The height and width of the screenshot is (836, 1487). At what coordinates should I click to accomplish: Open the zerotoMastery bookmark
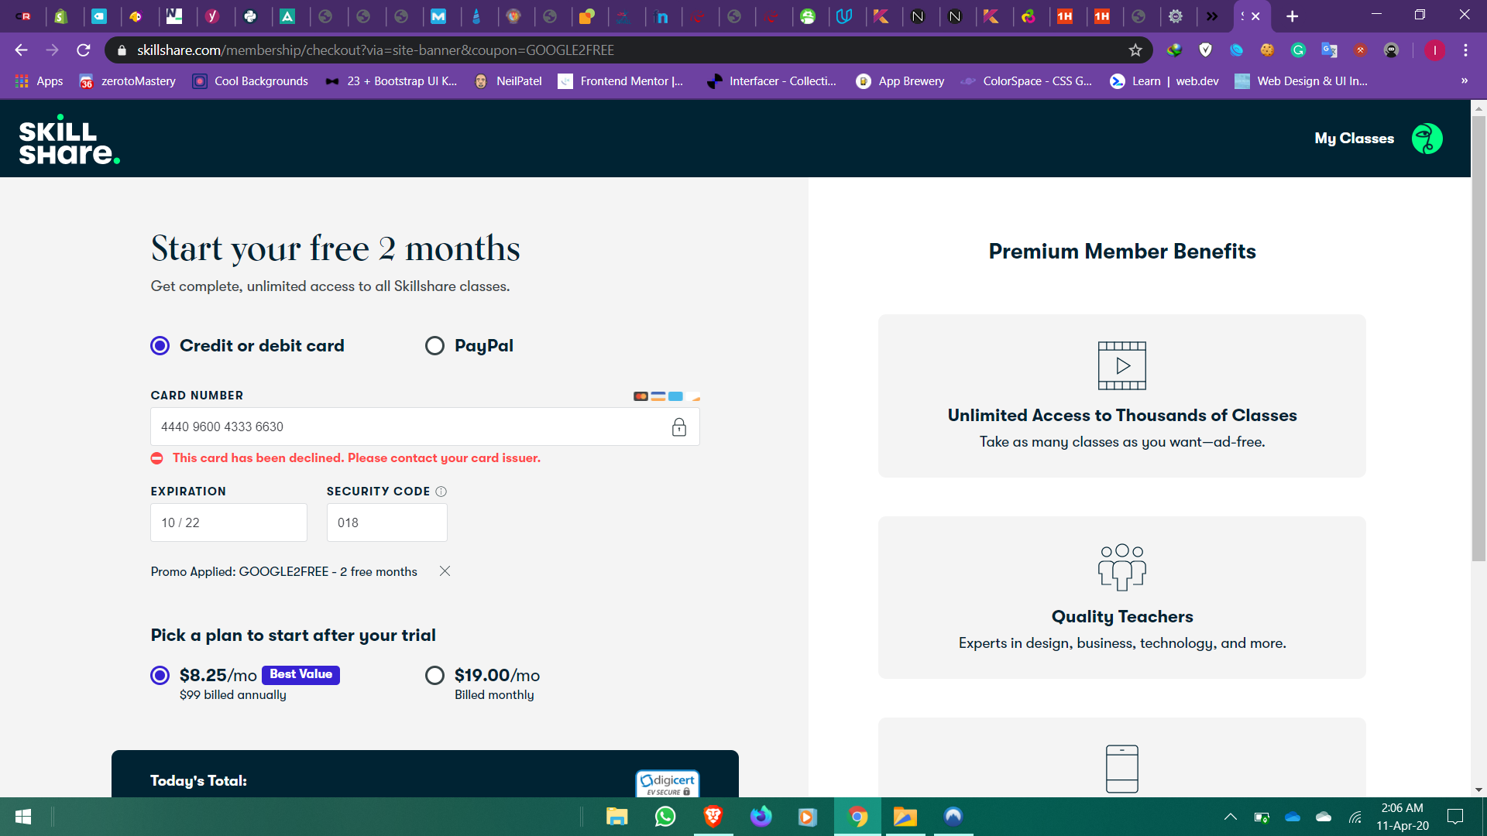point(128,81)
